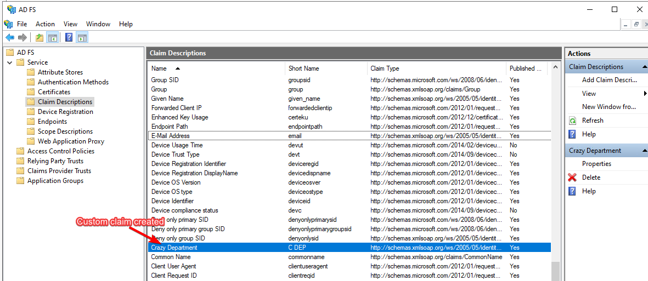Click the Relying Party Trusts folder icon
Image resolution: width=648 pixels, height=281 pixels.
(x=20, y=161)
